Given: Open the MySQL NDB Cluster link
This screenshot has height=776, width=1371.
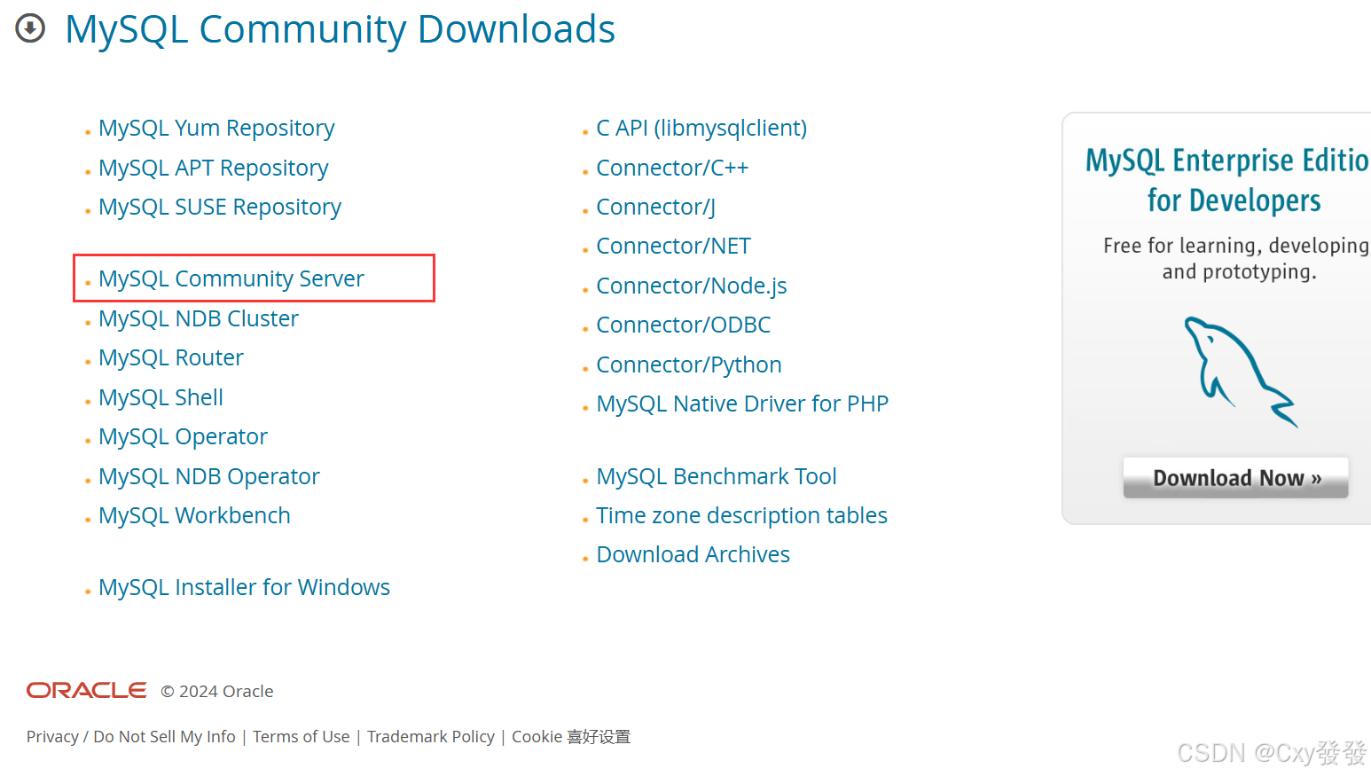Looking at the screenshot, I should tap(199, 317).
